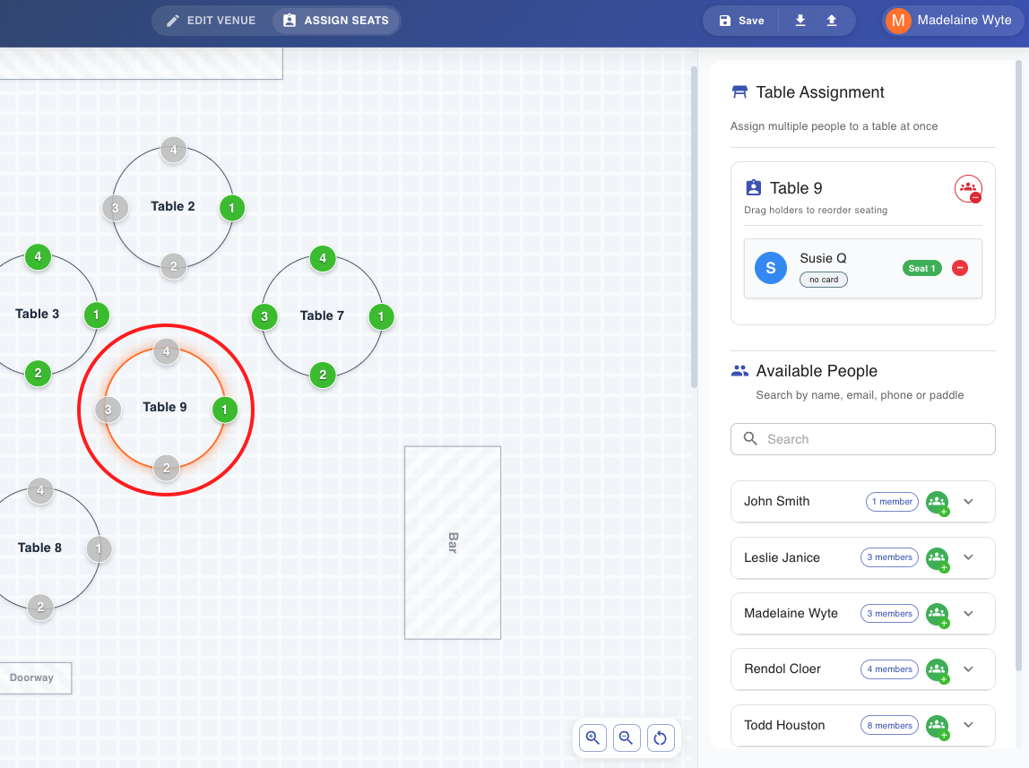Screen dimensions: 1029x768
Task: Select seat 1 of Table 2
Action: 231,208
